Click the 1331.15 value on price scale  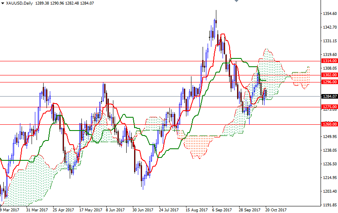330,41
